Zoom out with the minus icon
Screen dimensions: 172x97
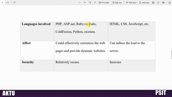coord(80,2)
